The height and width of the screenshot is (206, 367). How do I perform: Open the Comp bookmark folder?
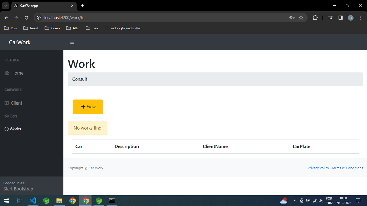pyautogui.click(x=52, y=28)
